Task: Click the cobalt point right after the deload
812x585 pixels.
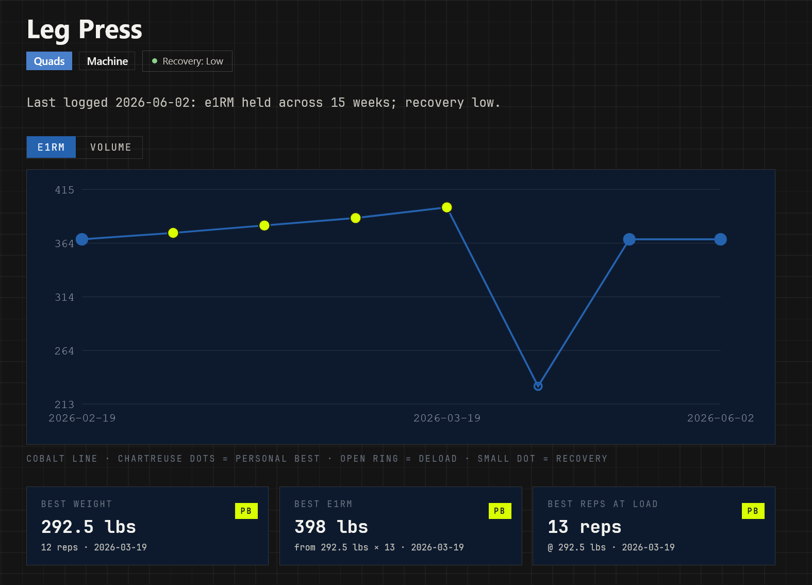Action: tap(629, 239)
